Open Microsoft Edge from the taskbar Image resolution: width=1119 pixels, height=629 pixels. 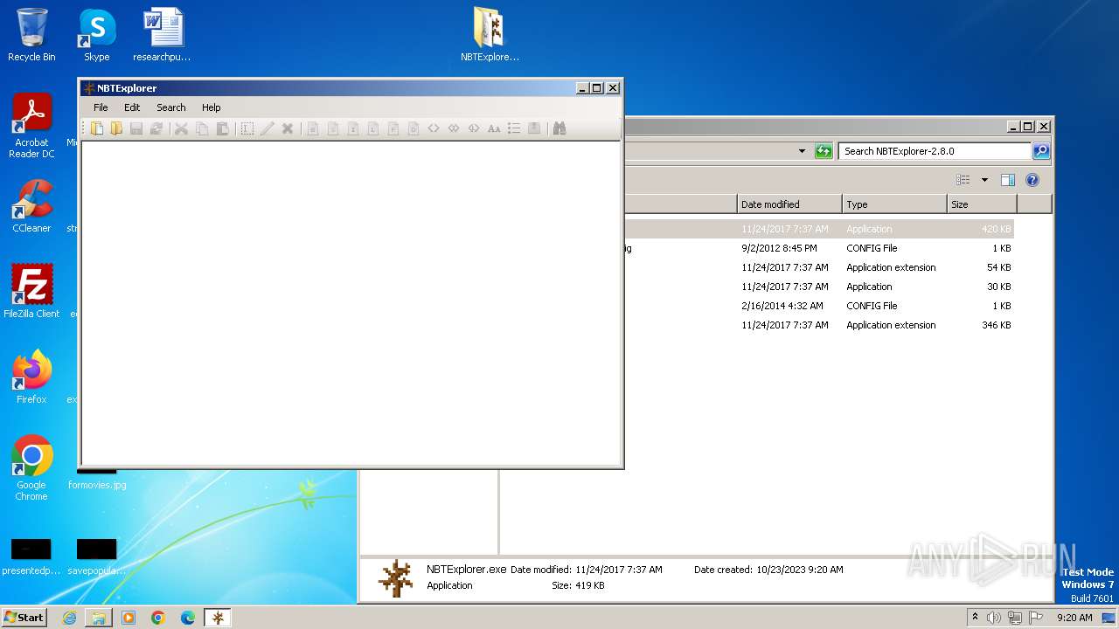tap(188, 618)
